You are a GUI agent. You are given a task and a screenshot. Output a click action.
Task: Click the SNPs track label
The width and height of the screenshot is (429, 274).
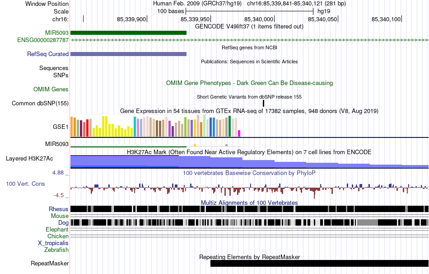(x=61, y=75)
